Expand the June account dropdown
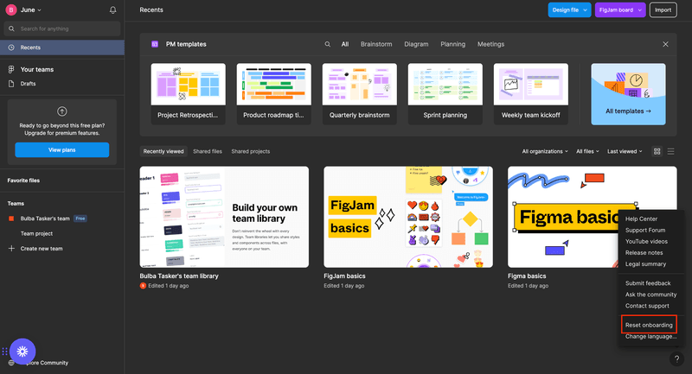This screenshot has width=692, height=374. tap(24, 10)
